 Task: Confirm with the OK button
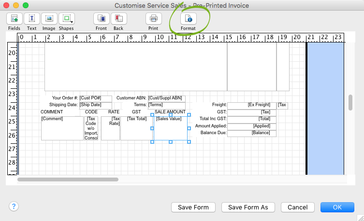[x=337, y=207]
